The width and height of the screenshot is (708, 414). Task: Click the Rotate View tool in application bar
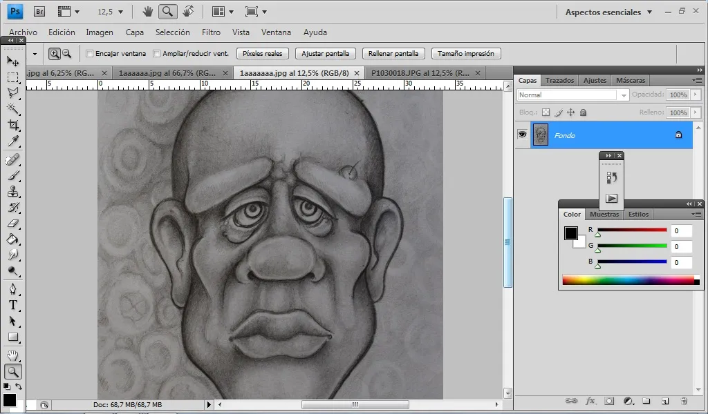(x=188, y=12)
